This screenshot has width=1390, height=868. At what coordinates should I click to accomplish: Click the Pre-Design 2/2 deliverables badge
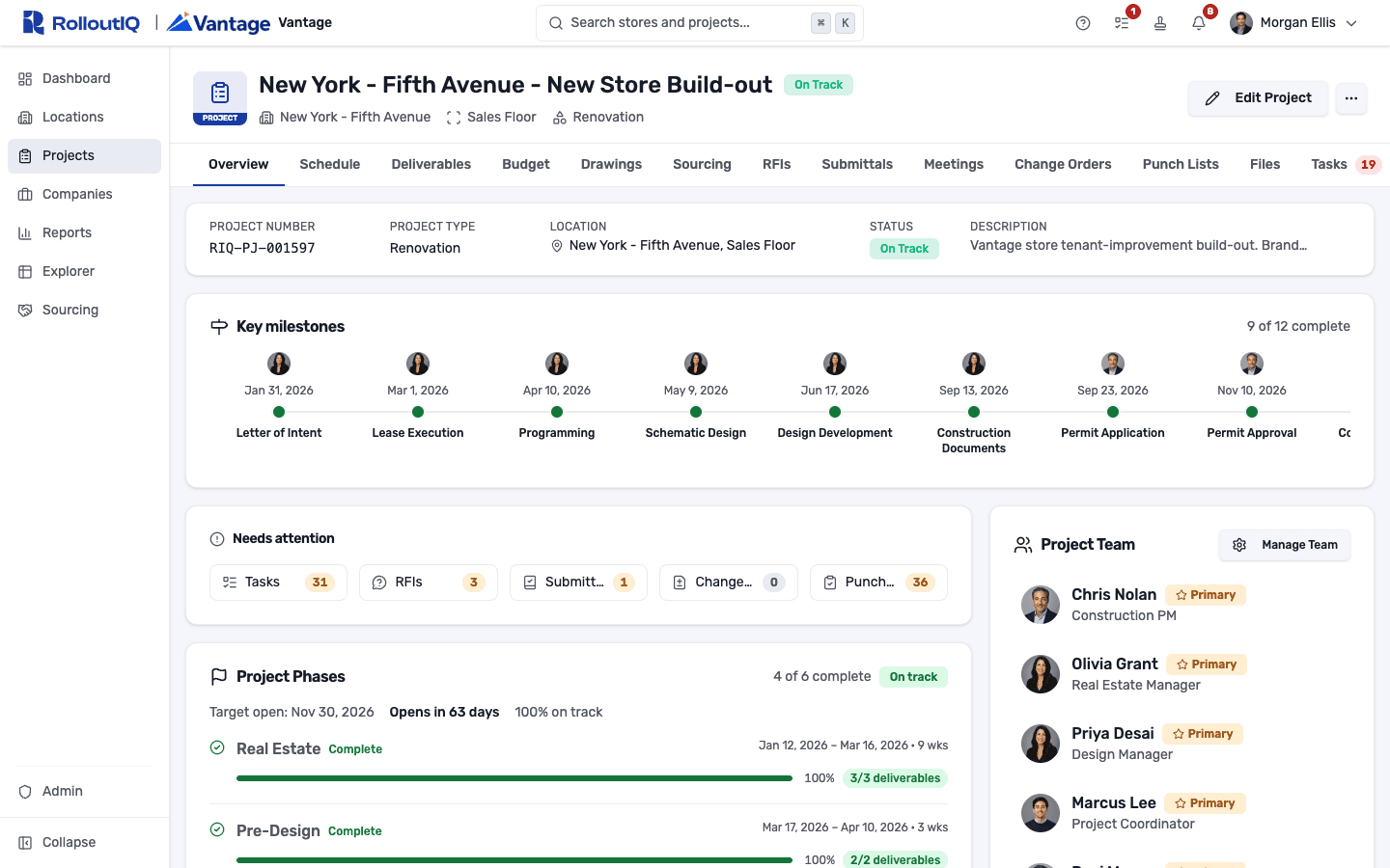(895, 860)
